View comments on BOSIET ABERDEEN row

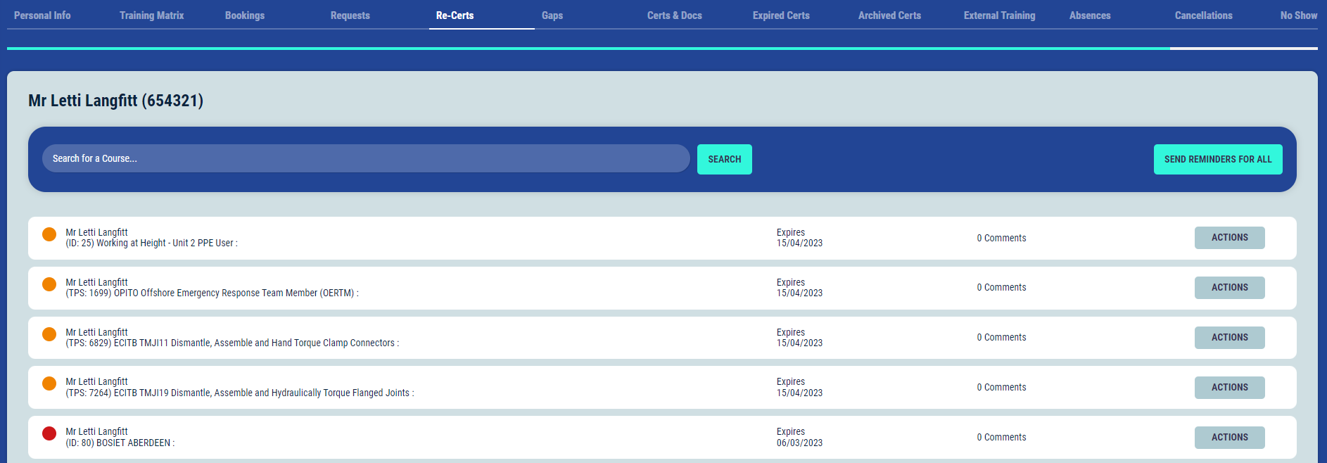pos(1001,438)
